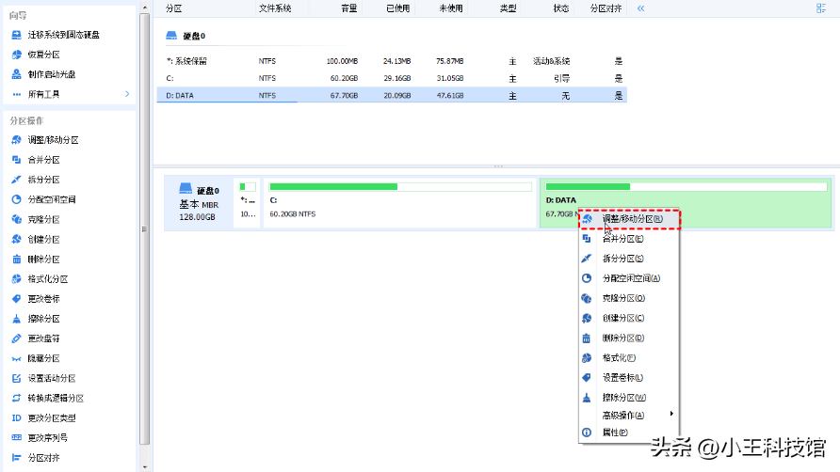
Task: Click the 合并分区 icon in left sidebar
Action: [17, 160]
